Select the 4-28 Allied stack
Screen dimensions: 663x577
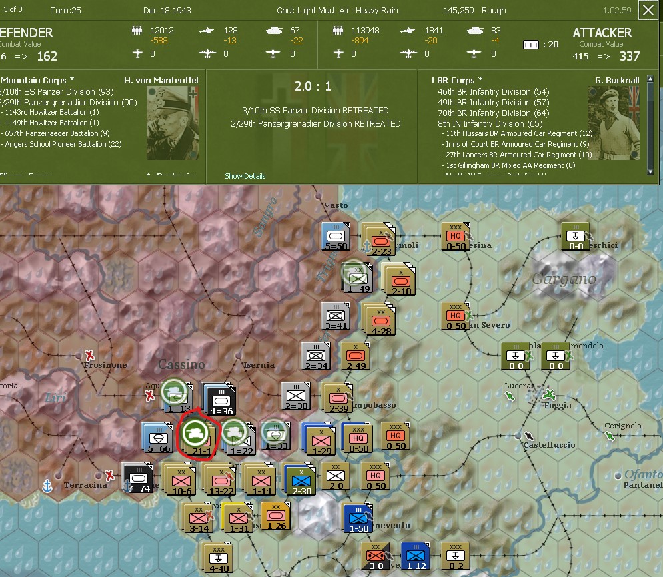click(x=379, y=318)
